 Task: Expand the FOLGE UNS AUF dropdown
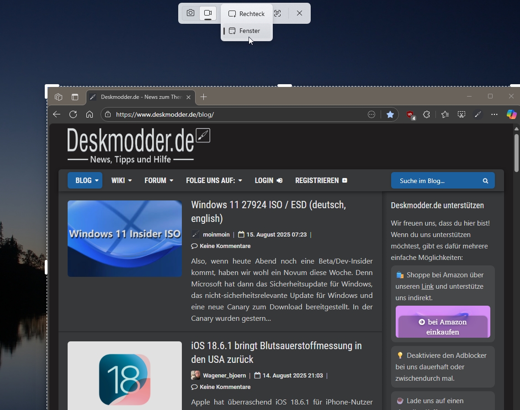[214, 181]
